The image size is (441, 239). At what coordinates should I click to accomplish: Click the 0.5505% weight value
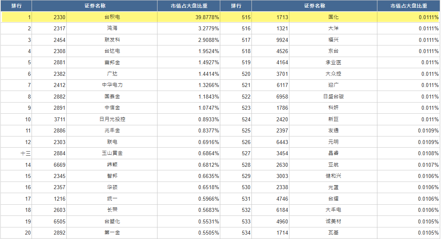[x=208, y=233]
